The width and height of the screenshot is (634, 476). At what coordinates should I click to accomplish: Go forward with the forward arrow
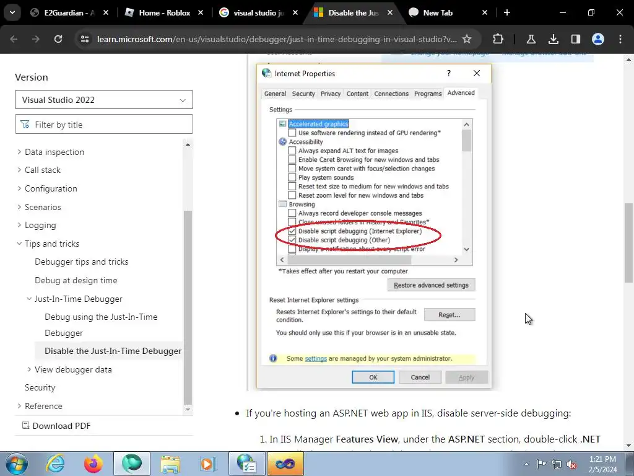click(36, 39)
